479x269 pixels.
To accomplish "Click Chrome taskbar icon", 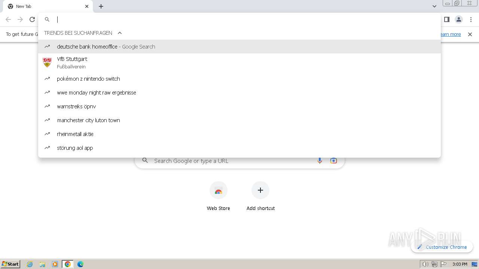I will (x=68, y=264).
